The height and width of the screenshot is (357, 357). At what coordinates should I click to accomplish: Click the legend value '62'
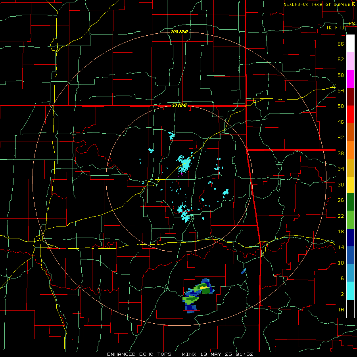(x=341, y=59)
